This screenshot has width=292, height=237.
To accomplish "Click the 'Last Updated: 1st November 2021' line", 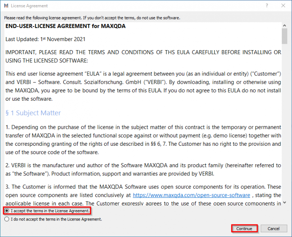I will tap(46, 39).
